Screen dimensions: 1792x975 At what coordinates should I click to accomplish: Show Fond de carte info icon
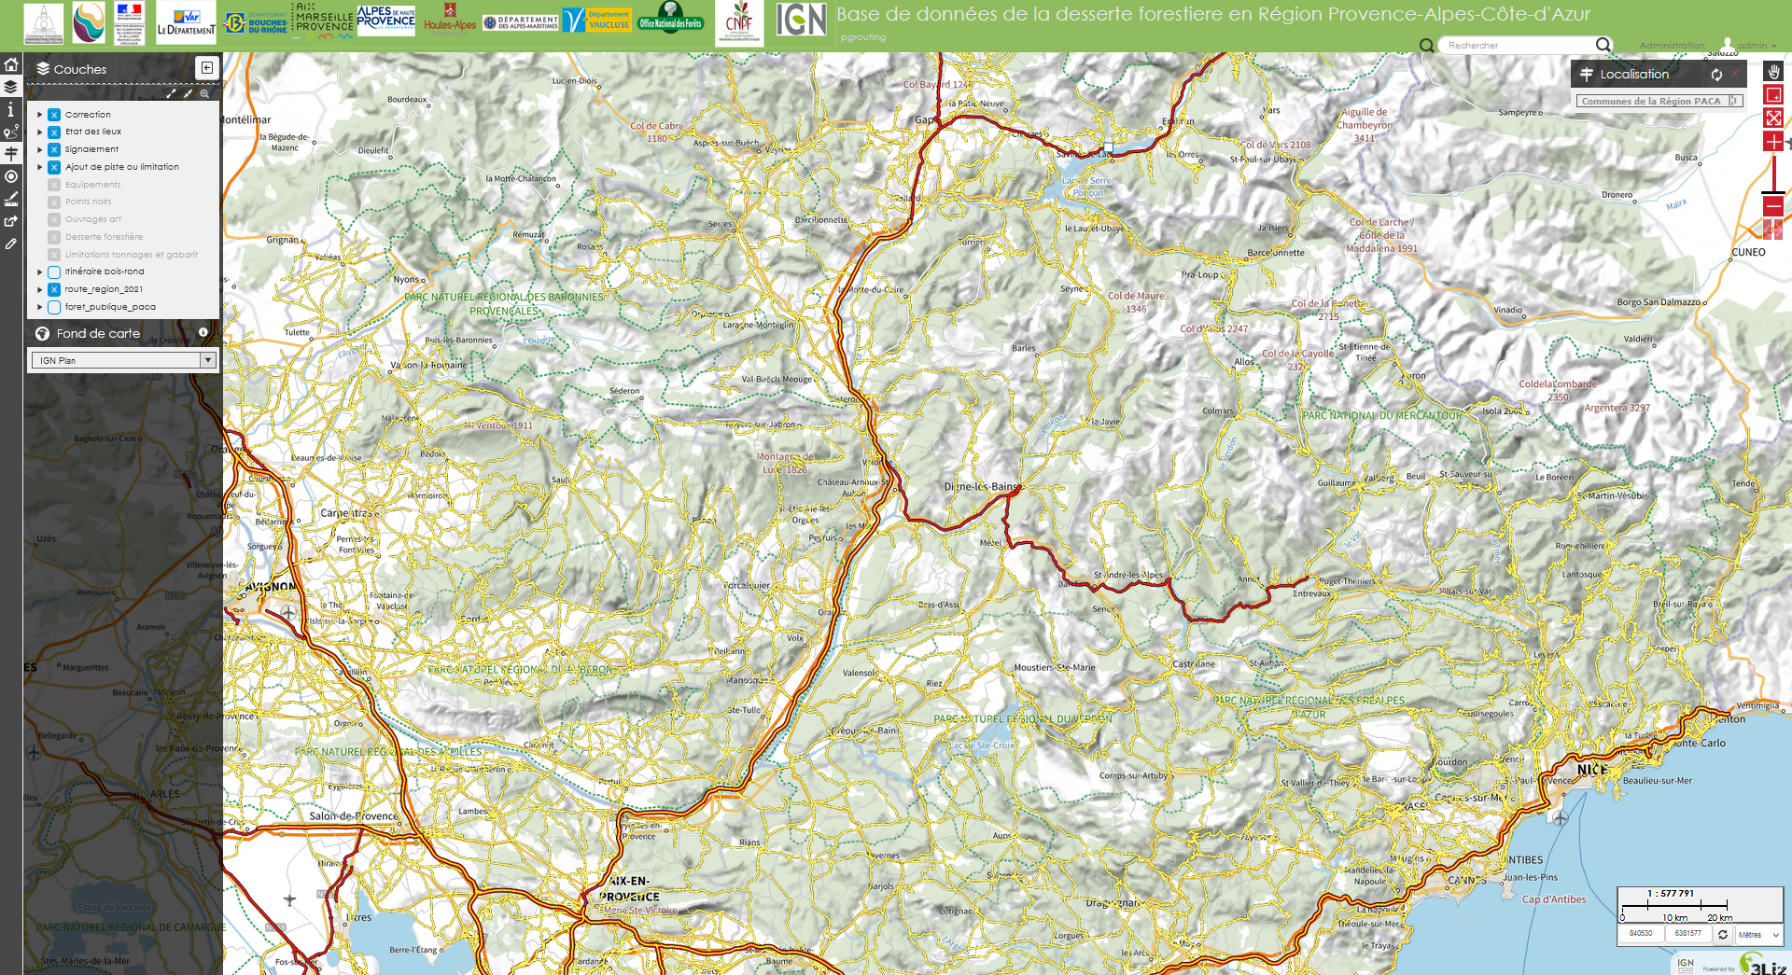tap(203, 332)
